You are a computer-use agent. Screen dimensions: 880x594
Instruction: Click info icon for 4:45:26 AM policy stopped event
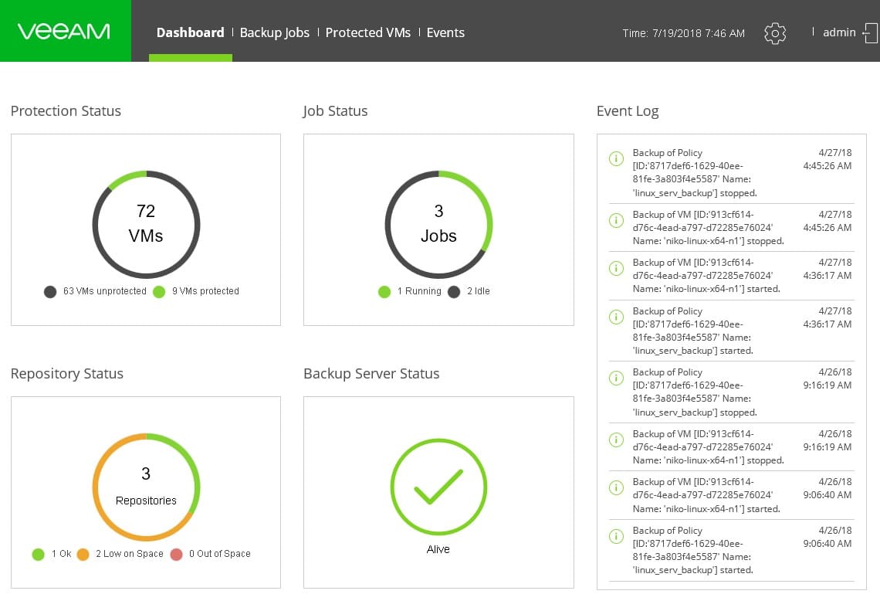click(x=616, y=158)
